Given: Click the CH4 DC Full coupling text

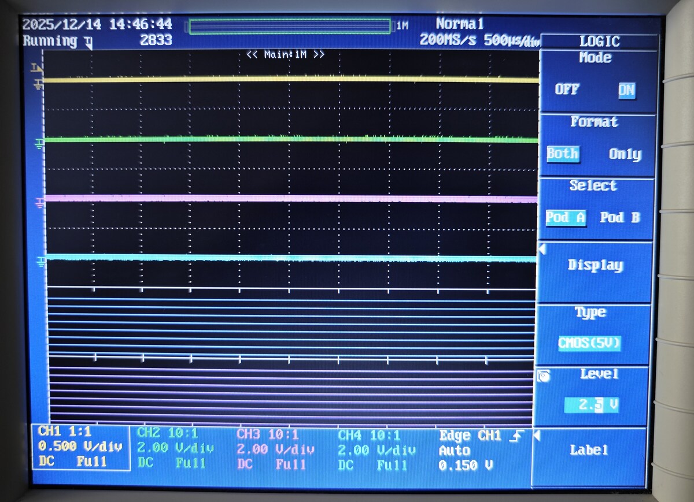Looking at the screenshot, I should 372,464.
